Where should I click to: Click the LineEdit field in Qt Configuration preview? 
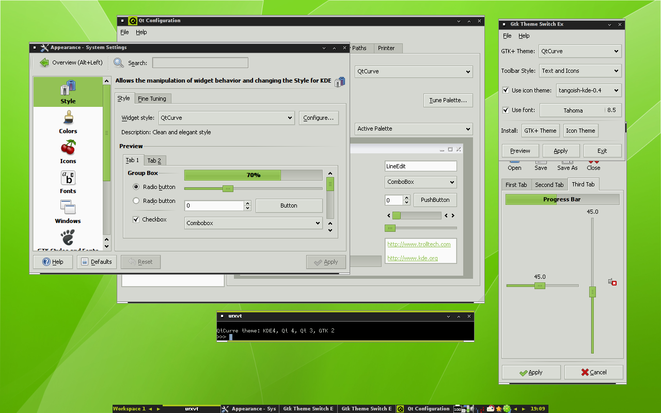click(x=421, y=166)
